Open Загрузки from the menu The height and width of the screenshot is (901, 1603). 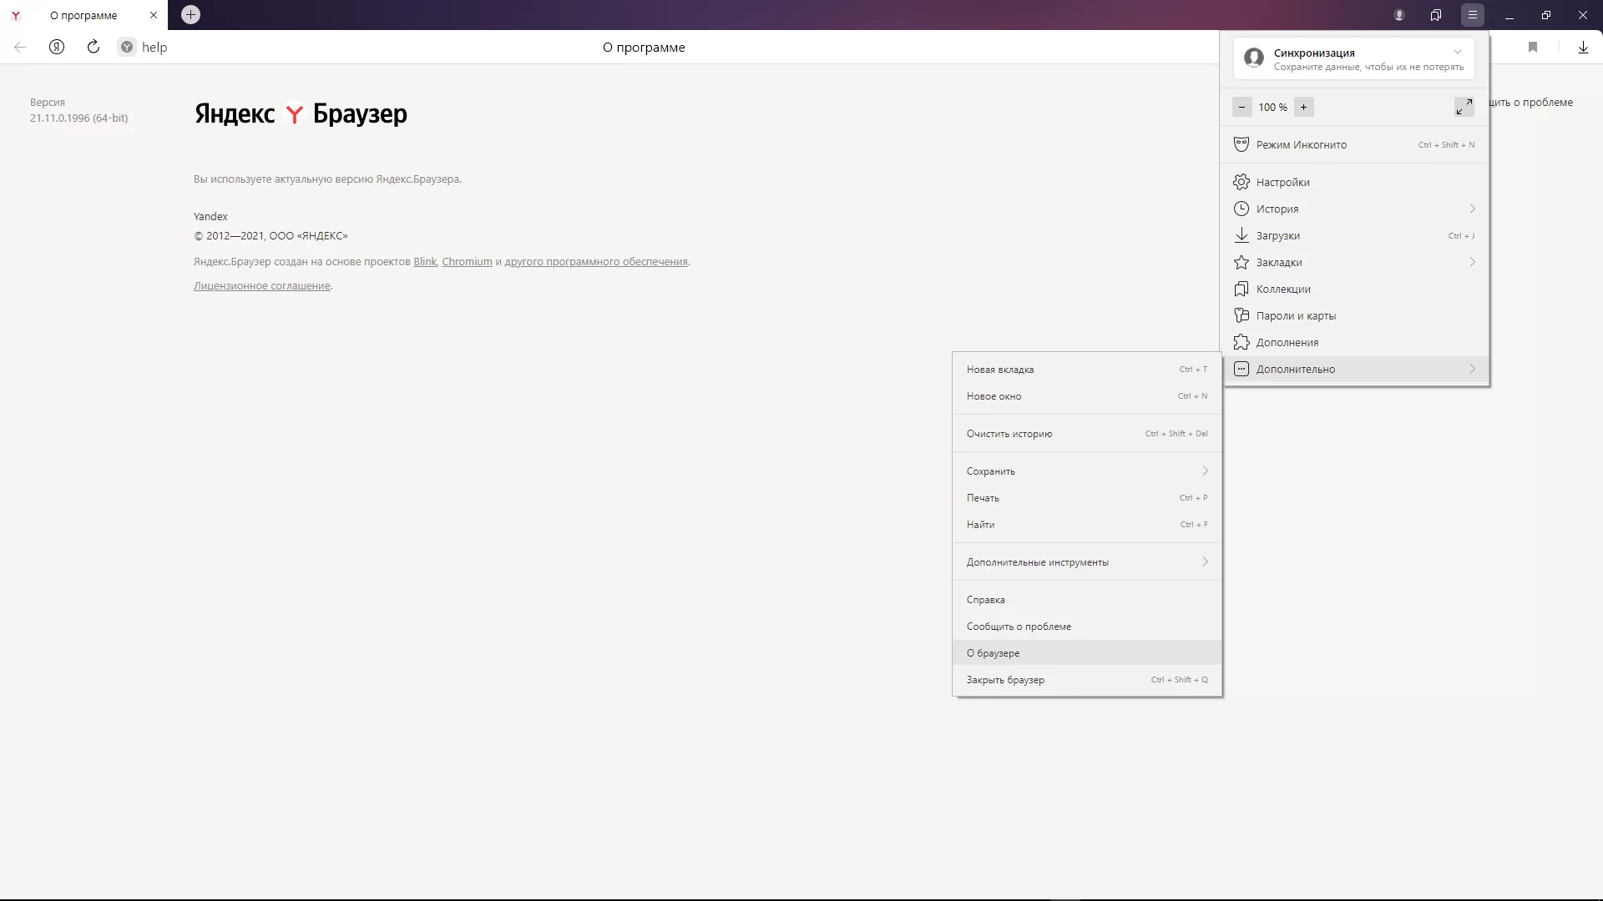[x=1356, y=235]
